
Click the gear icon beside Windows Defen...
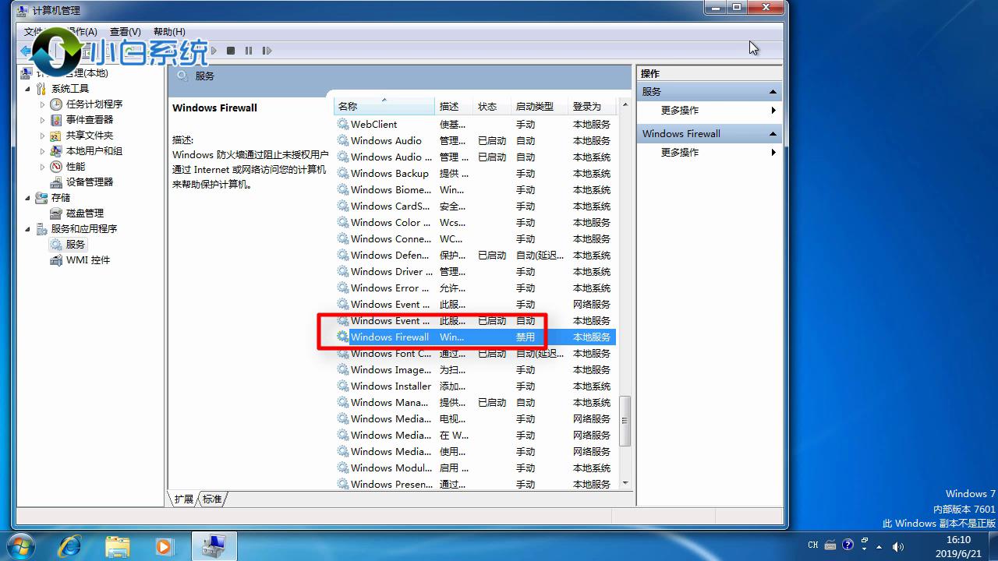click(342, 255)
